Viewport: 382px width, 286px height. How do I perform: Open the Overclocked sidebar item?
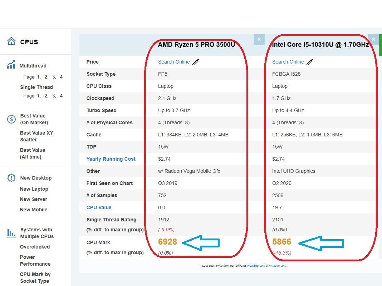[x=35, y=247]
